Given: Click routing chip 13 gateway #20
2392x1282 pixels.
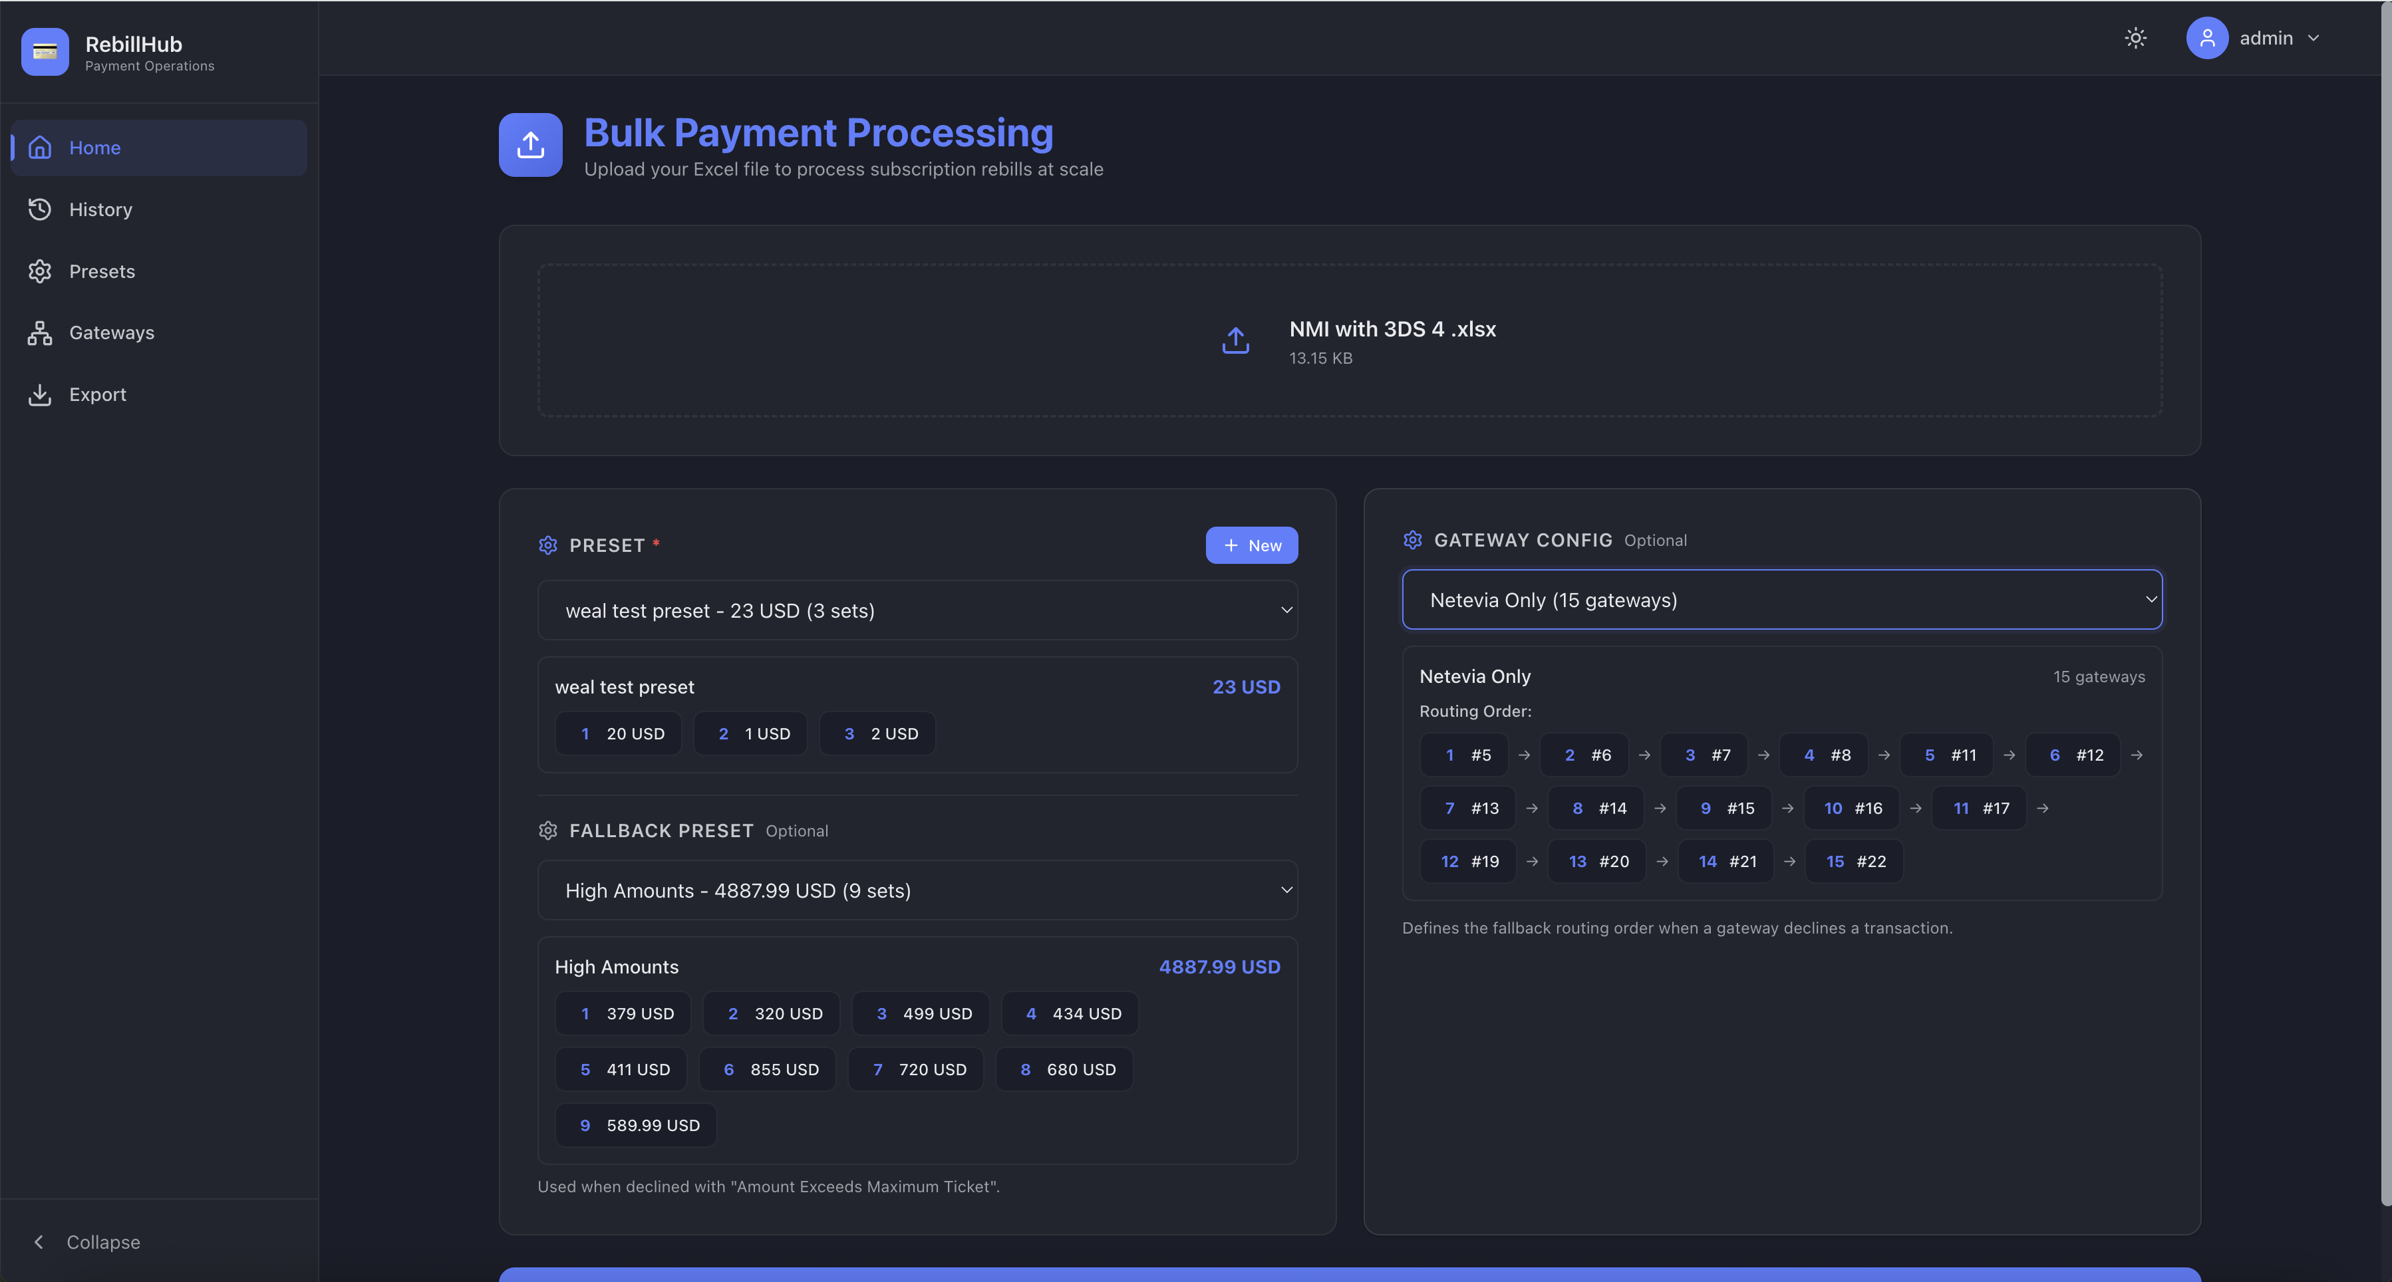Looking at the screenshot, I should coord(1597,862).
